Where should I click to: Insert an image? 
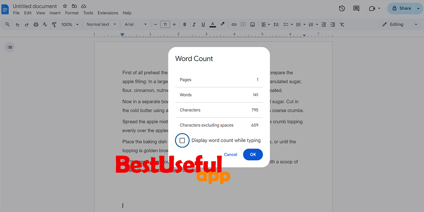[253, 24]
